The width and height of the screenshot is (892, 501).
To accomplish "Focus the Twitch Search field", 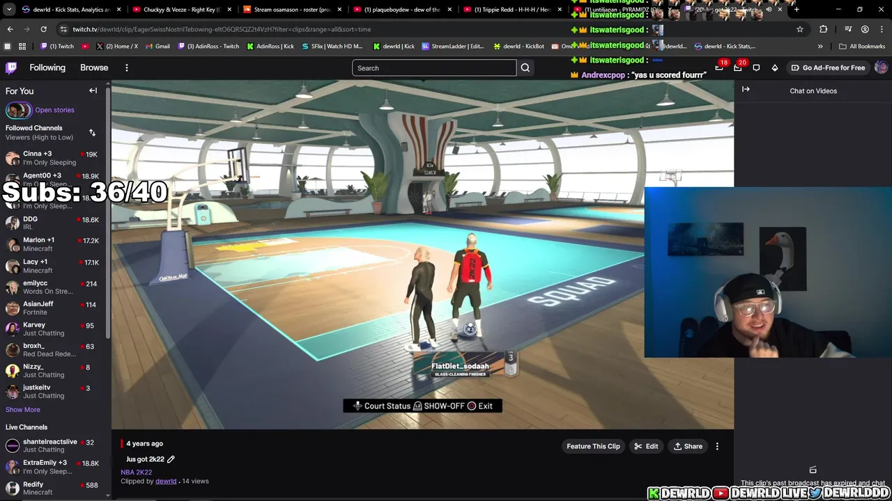I will tap(434, 67).
